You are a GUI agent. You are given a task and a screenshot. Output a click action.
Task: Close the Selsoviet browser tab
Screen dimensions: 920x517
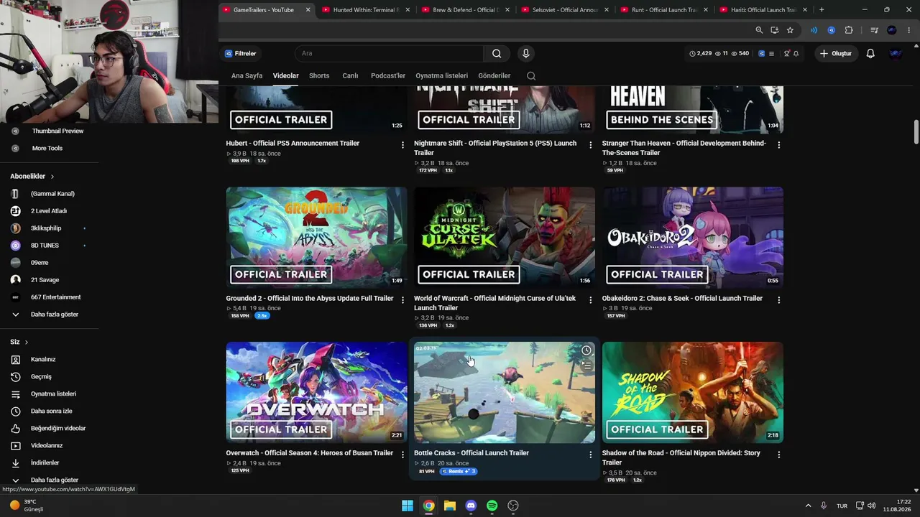(607, 10)
